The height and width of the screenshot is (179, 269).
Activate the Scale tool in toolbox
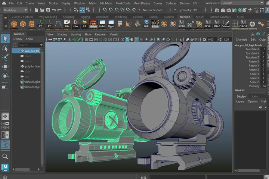tap(5, 85)
